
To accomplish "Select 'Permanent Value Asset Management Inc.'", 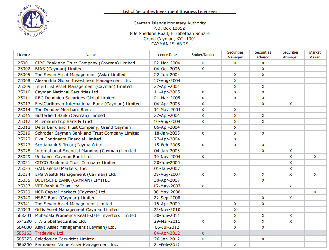I will 77,245.
